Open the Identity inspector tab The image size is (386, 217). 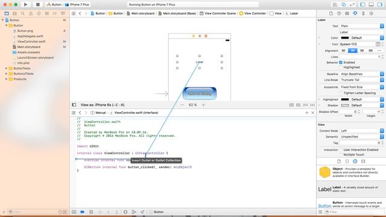coord(347,13)
